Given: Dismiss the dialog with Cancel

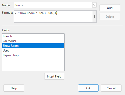Looking at the screenshot, I should (x=111, y=88).
